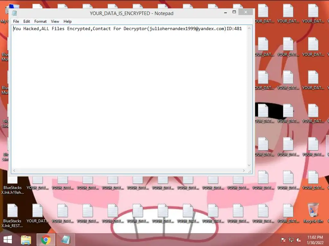Maximize the Notepad window
The height and width of the screenshot is (246, 329).
pos(234,12)
